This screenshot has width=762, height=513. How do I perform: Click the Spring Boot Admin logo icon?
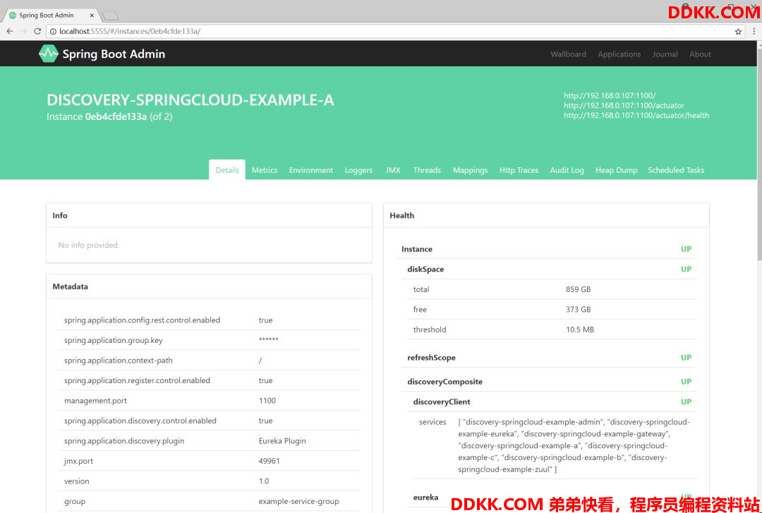click(x=49, y=54)
